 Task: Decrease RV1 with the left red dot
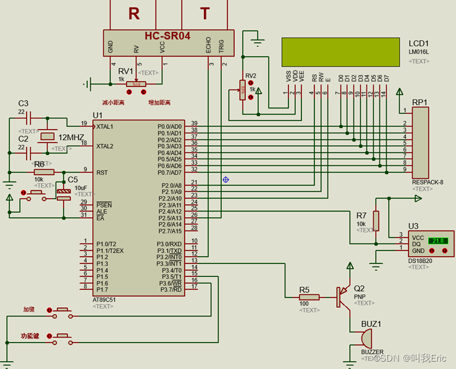point(129,92)
